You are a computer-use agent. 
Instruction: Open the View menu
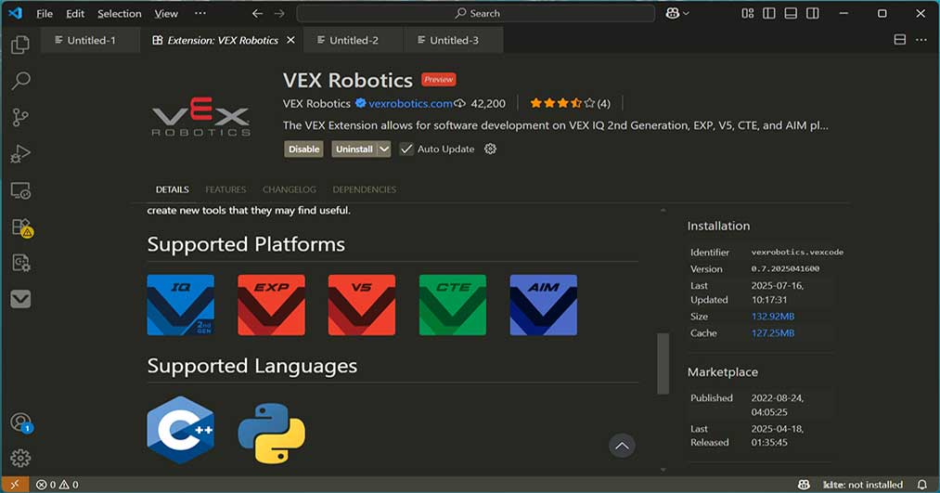click(166, 13)
